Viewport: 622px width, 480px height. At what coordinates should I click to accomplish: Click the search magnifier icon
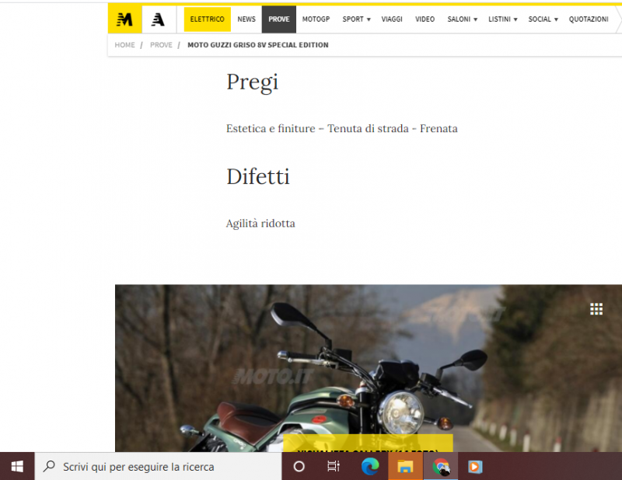(49, 466)
